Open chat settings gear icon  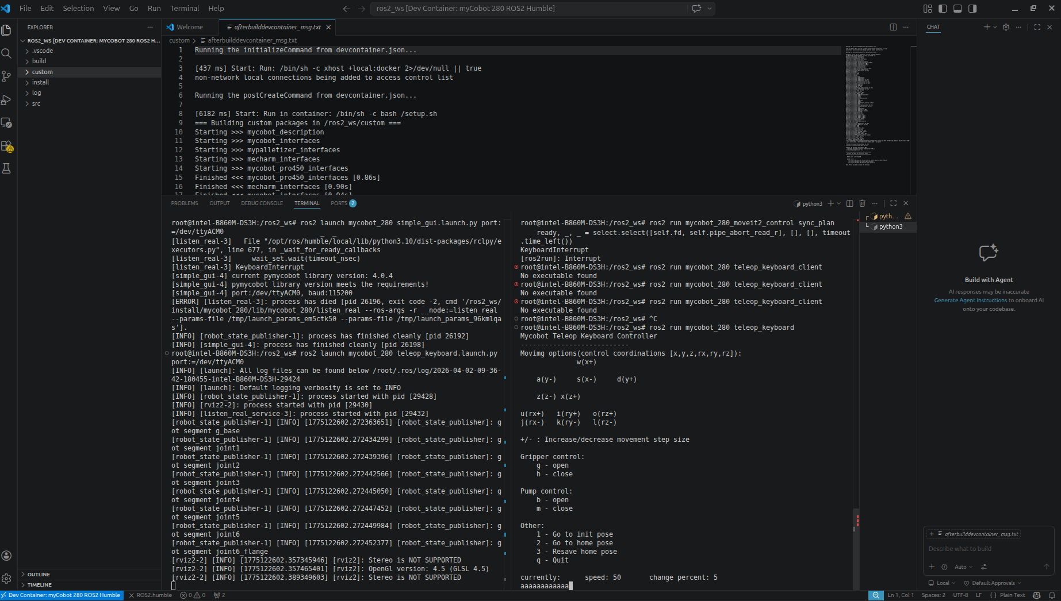pos(1006,27)
